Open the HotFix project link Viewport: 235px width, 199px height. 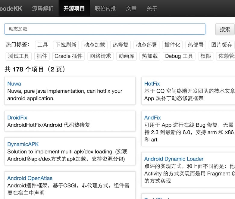click(x=152, y=84)
